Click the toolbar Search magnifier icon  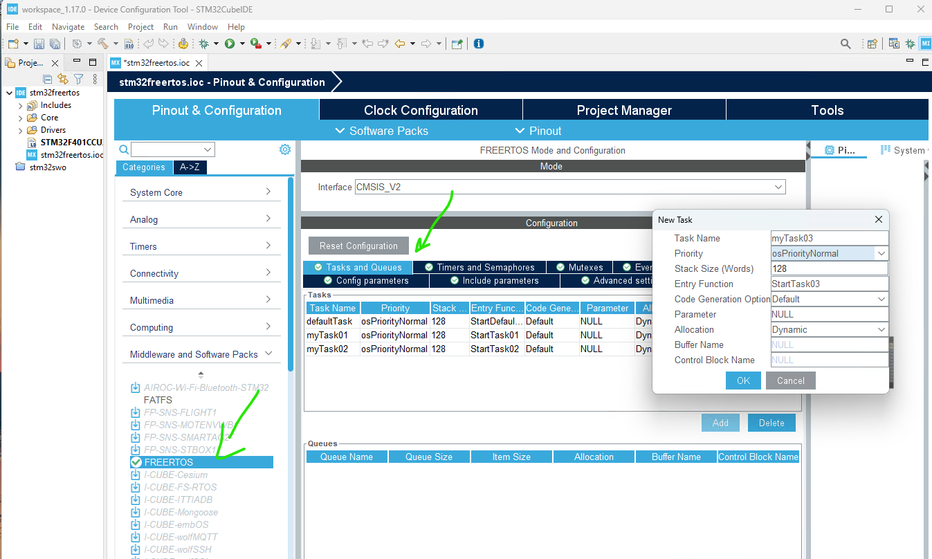coord(846,44)
